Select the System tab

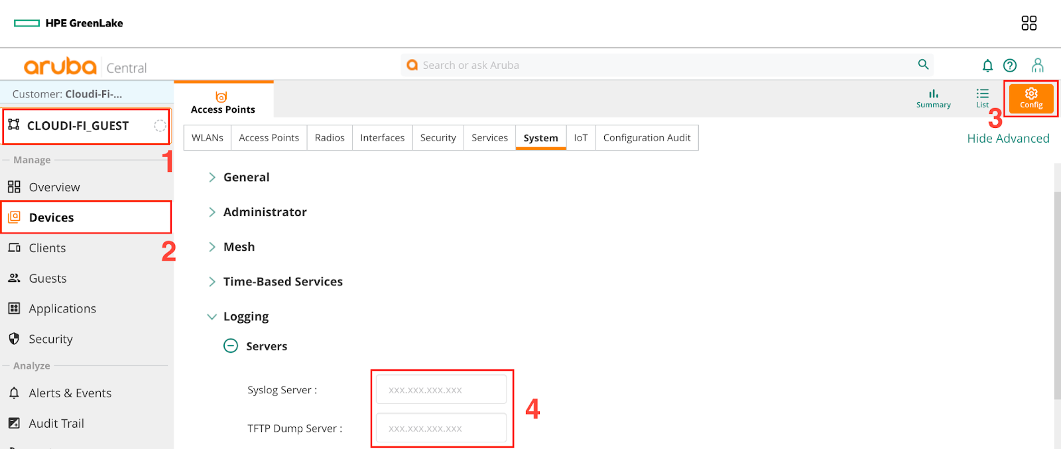click(x=541, y=138)
